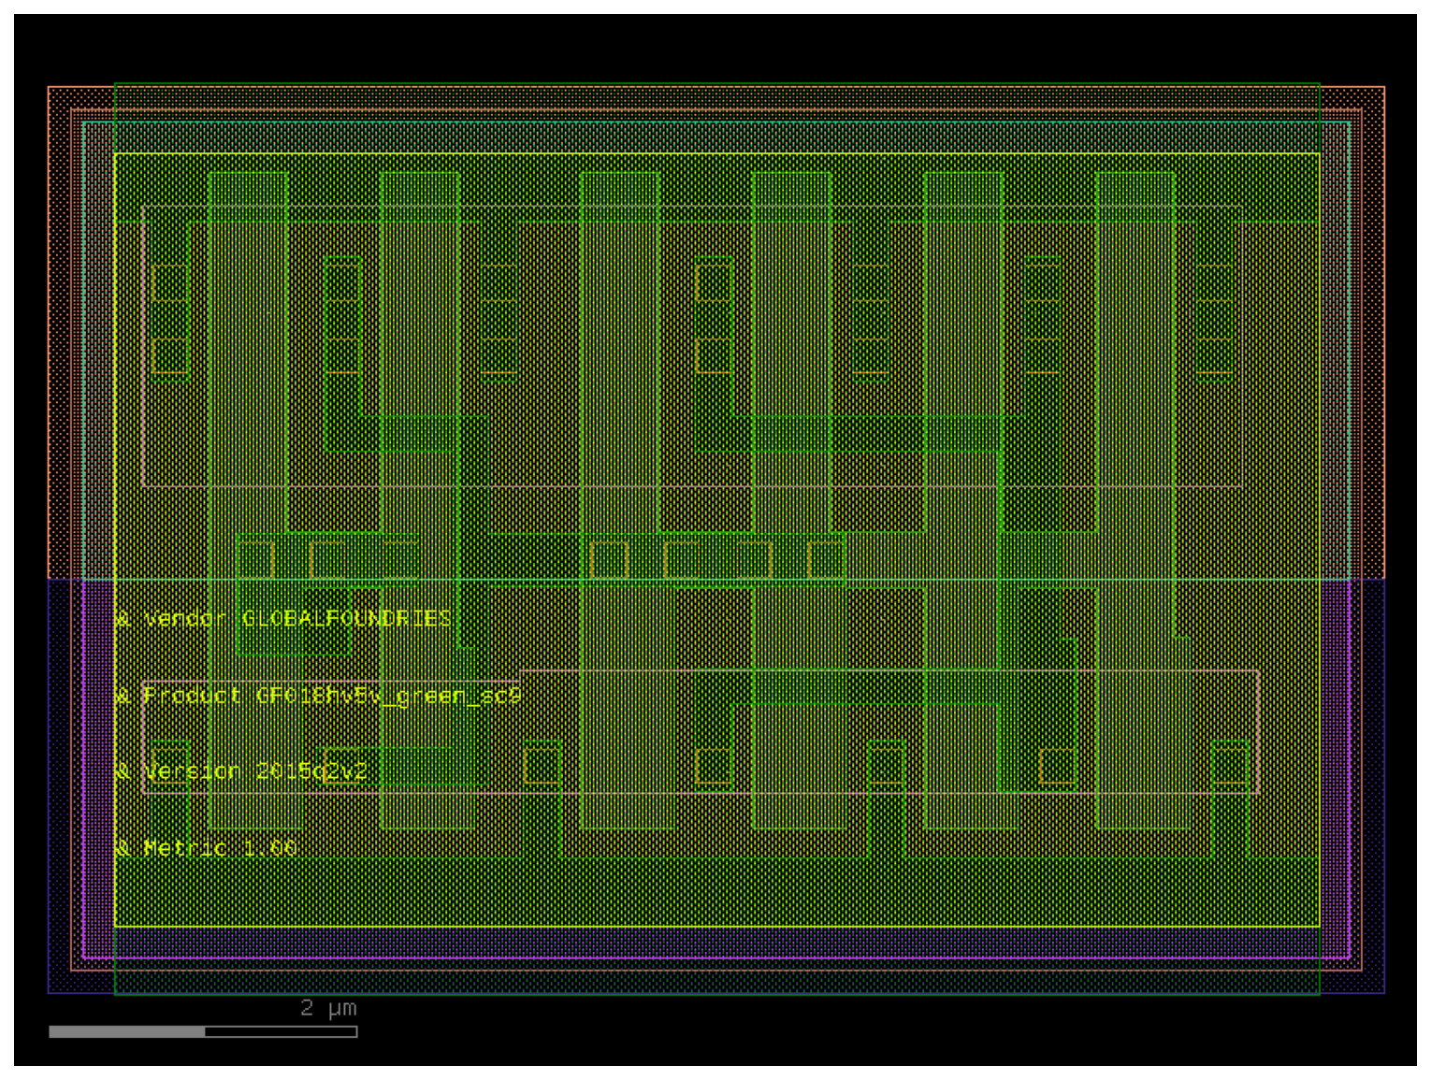
Task: Select the "& Metric 1.00" text label
Action: point(206,848)
